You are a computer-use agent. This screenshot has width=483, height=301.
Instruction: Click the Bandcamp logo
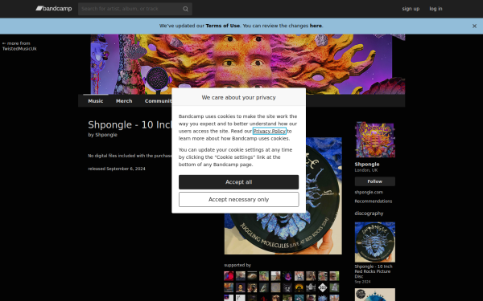(x=54, y=9)
